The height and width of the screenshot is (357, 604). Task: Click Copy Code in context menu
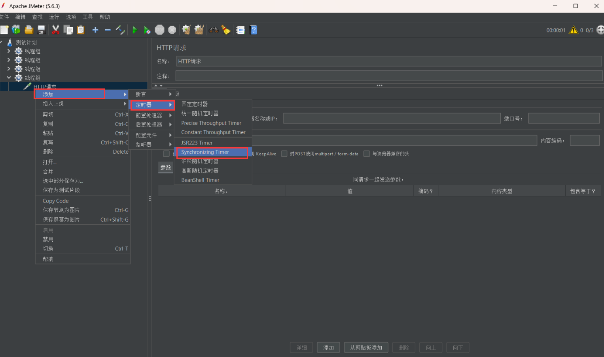(83, 201)
